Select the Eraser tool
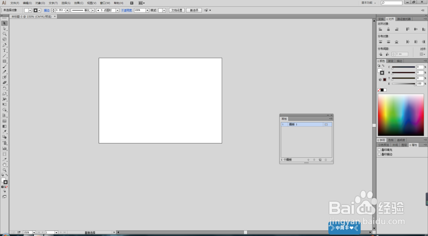The height and width of the screenshot is (236, 428). tap(4, 83)
